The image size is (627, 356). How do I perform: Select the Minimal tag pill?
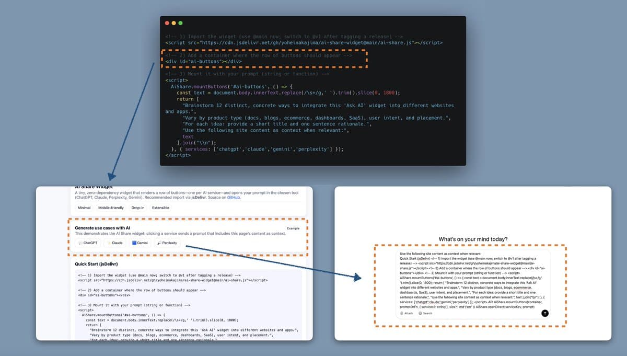click(84, 208)
